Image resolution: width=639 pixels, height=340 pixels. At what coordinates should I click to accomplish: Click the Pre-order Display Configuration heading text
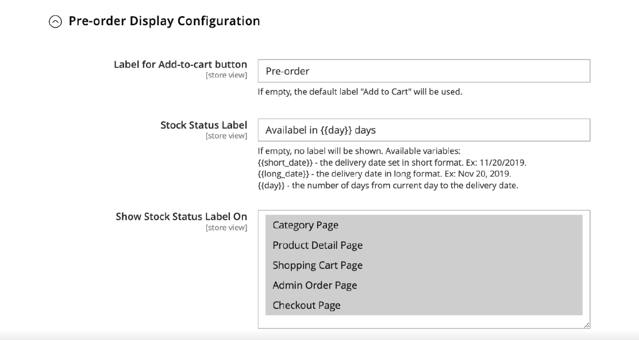click(164, 21)
